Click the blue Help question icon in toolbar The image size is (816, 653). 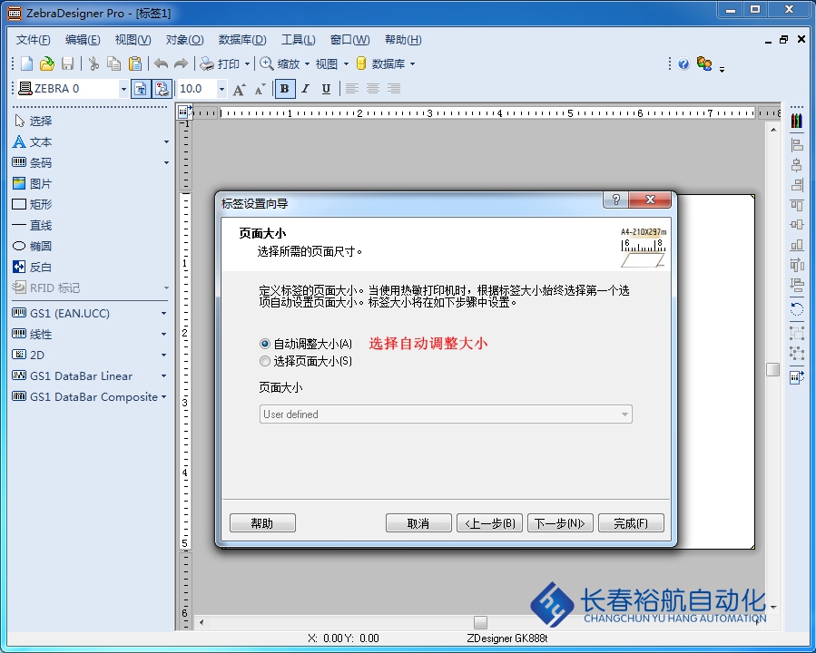click(x=683, y=64)
